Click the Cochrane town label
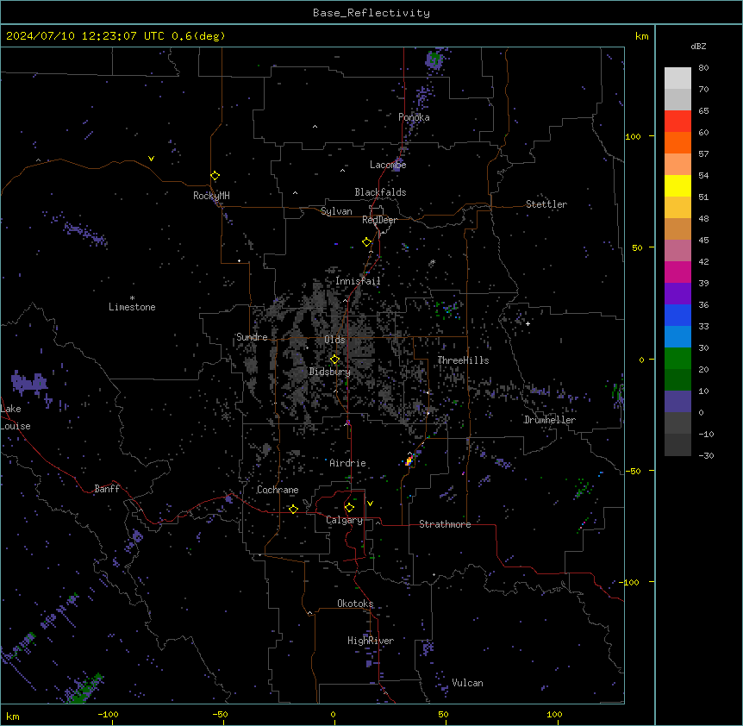 click(x=278, y=490)
